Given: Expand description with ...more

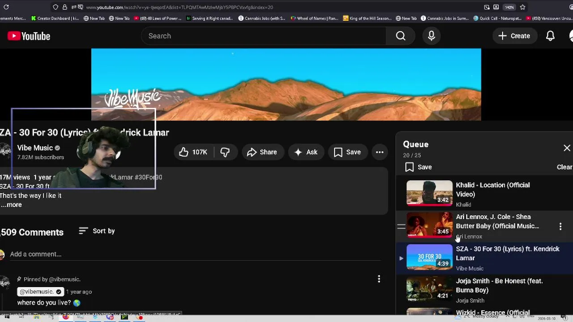Looking at the screenshot, I should click(x=11, y=205).
